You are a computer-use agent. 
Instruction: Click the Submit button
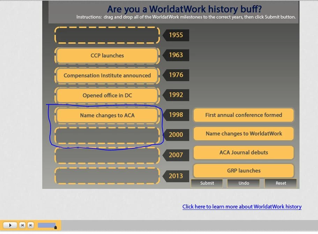pyautogui.click(x=207, y=183)
